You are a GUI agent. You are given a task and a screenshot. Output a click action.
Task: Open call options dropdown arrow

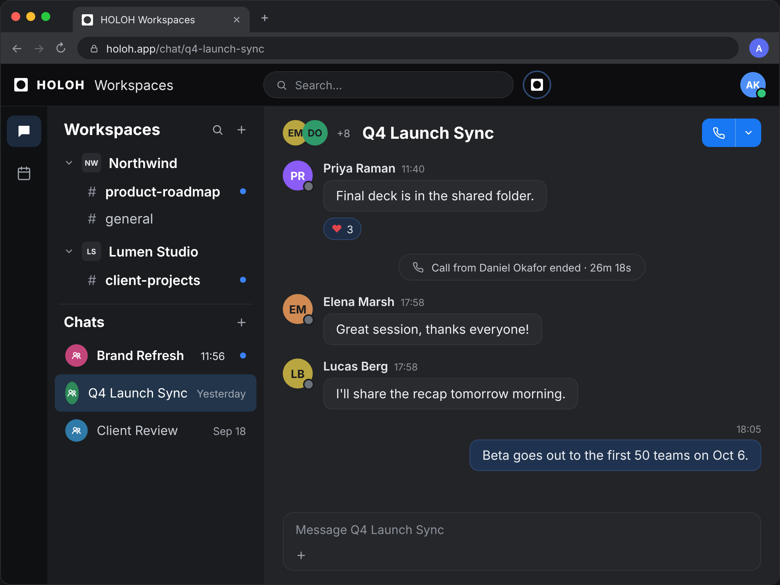(748, 133)
